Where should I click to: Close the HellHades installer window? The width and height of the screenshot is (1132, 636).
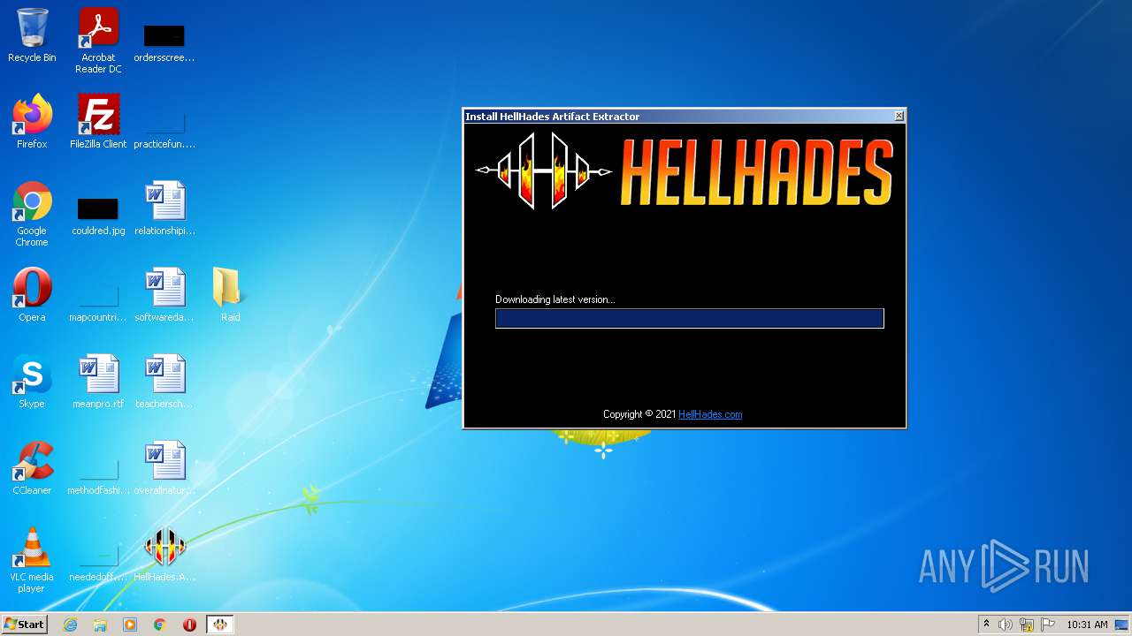899,116
